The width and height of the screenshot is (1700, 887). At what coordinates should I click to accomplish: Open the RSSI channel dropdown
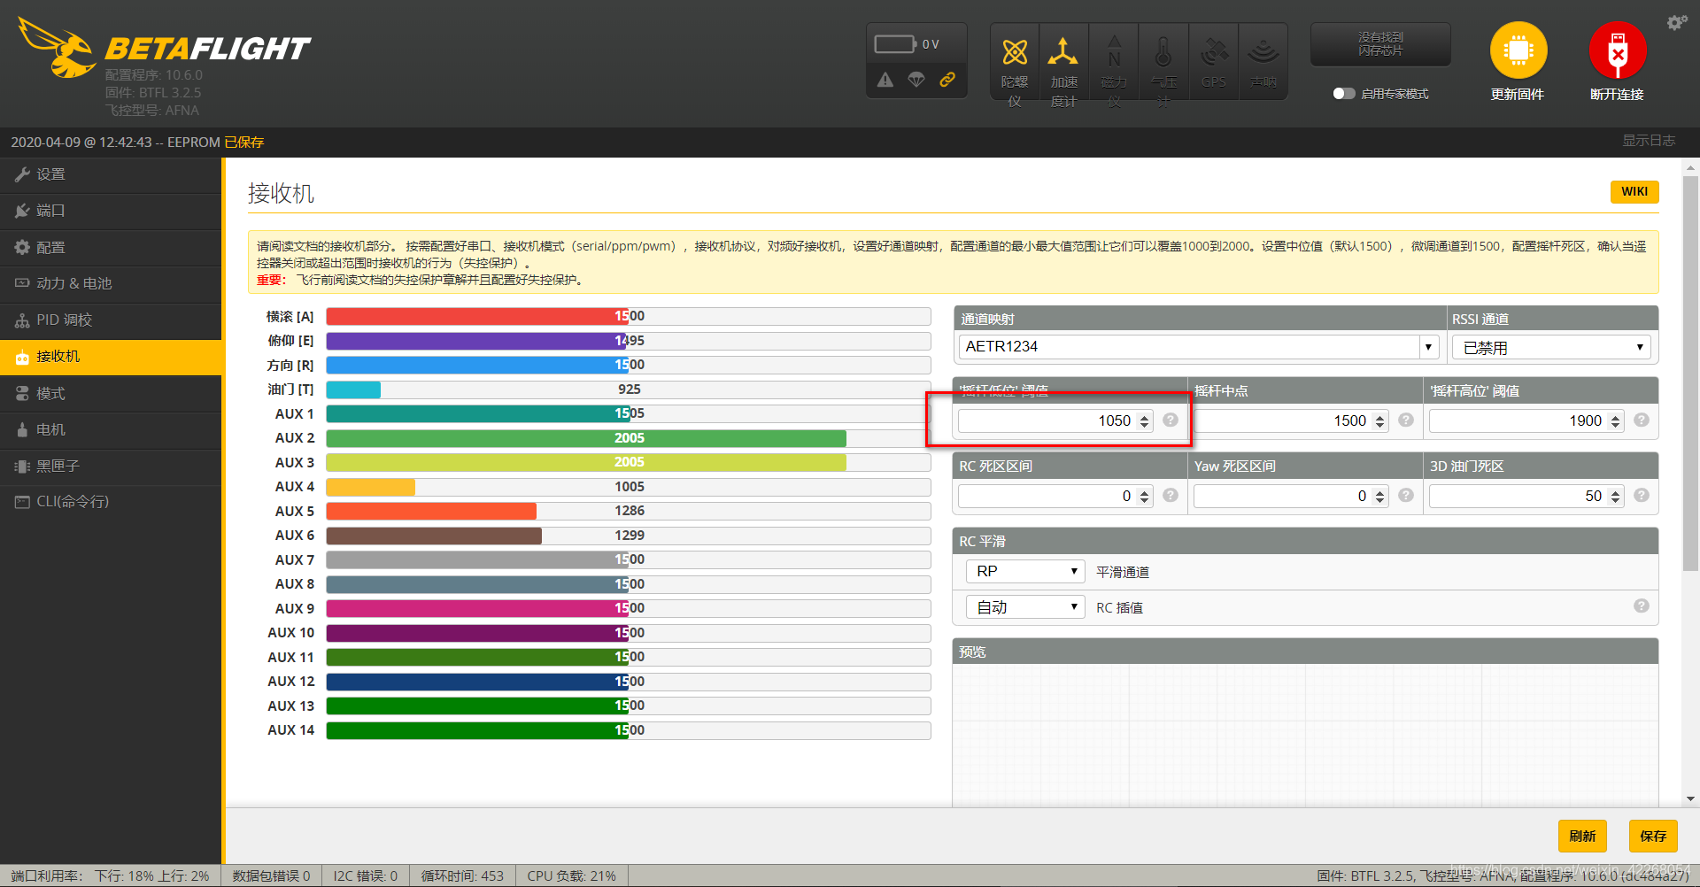pos(1552,348)
